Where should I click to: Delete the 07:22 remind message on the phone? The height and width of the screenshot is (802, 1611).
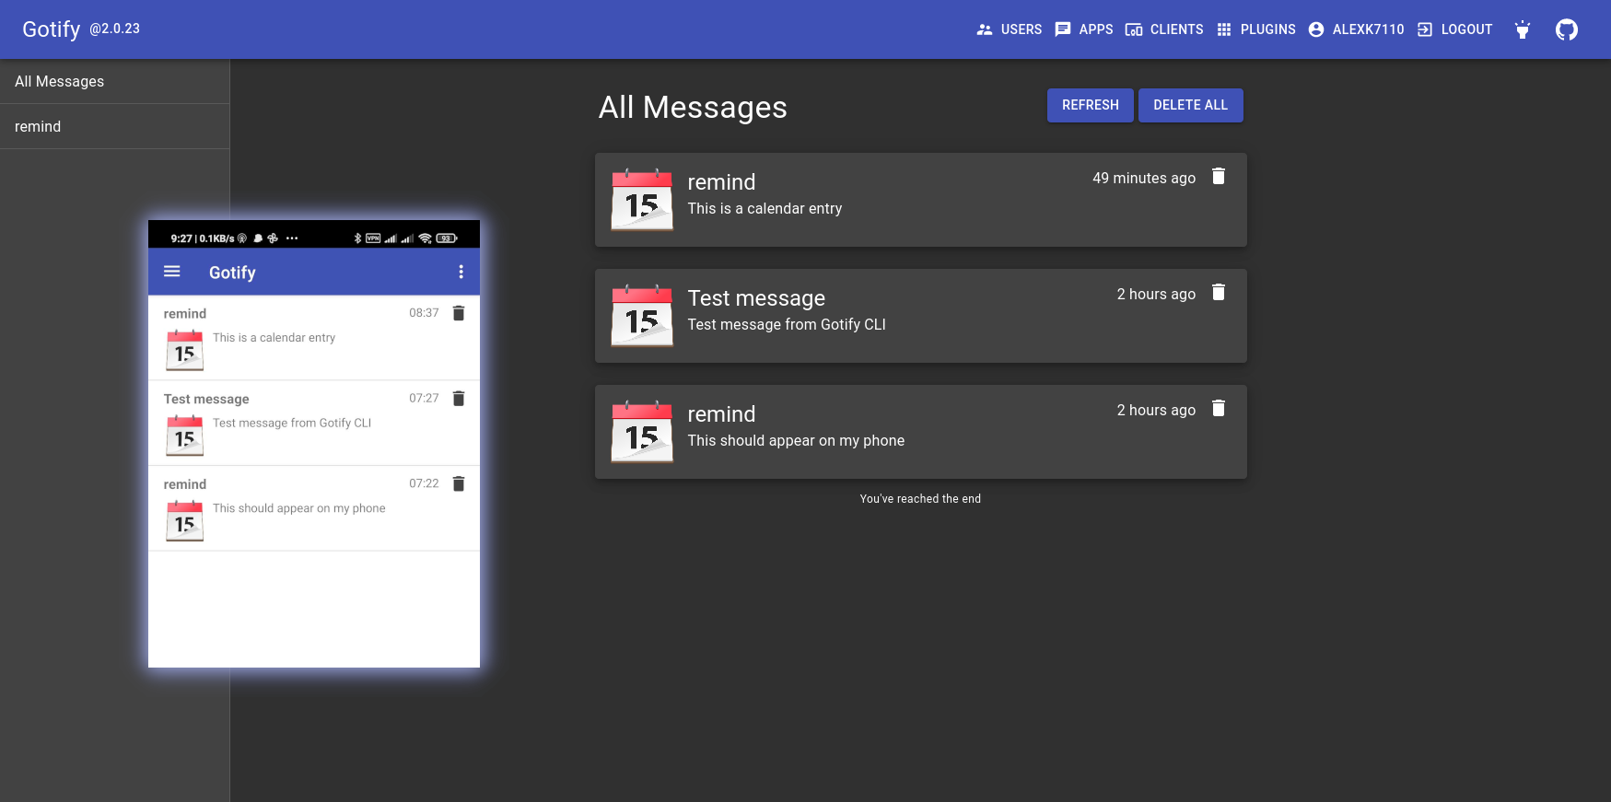point(459,483)
